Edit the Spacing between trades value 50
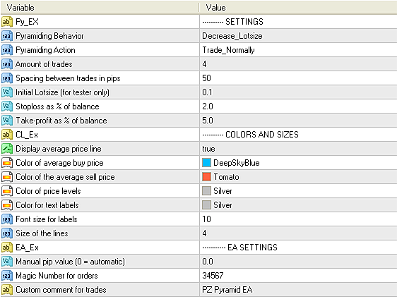The width and height of the screenshot is (397, 299). tap(298, 78)
